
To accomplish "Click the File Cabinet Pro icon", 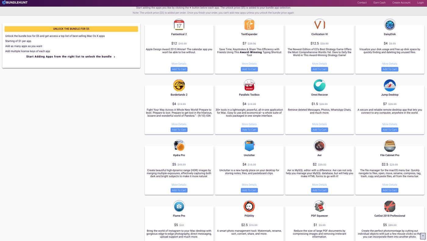I will pos(390,146).
